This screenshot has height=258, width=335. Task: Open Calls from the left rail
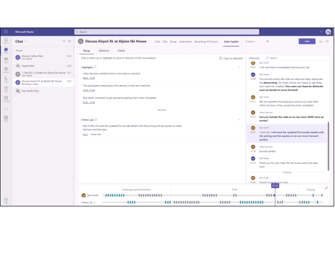click(6, 80)
